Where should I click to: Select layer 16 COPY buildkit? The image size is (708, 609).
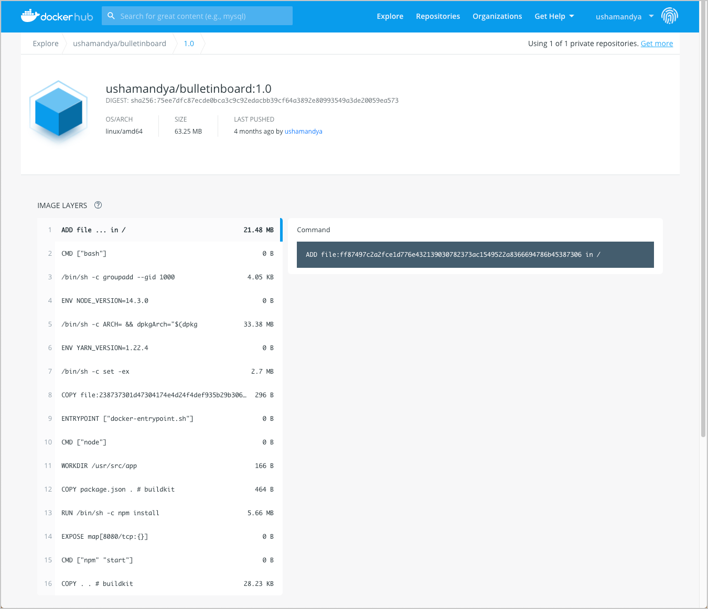tap(160, 584)
